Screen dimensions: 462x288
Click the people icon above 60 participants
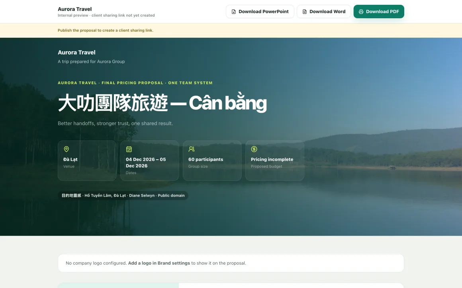(192, 149)
